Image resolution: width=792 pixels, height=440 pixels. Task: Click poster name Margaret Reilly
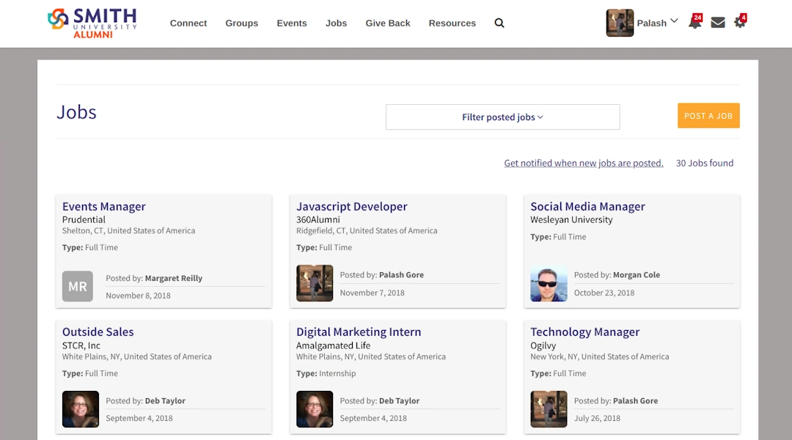point(173,279)
